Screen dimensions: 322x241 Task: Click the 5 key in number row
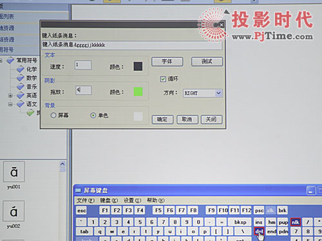(140, 222)
